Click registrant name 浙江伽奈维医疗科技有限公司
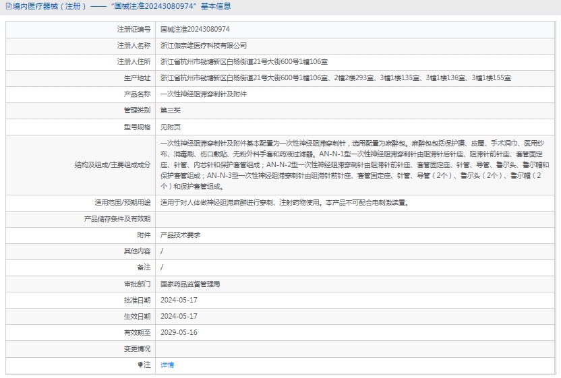Viewport: 561px width, 378px height. click(204, 46)
